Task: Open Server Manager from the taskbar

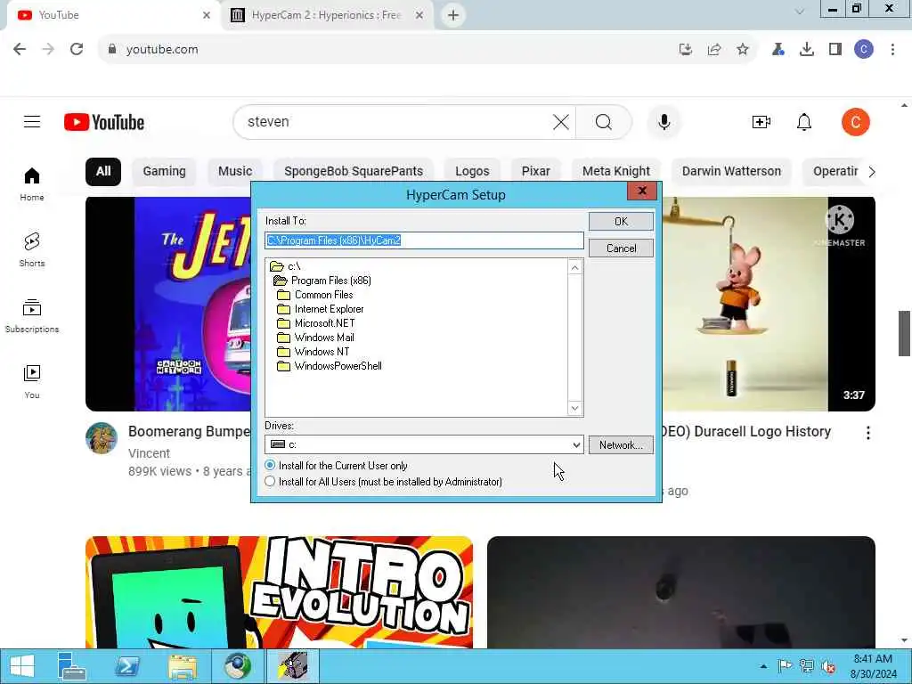Action: tap(72, 666)
